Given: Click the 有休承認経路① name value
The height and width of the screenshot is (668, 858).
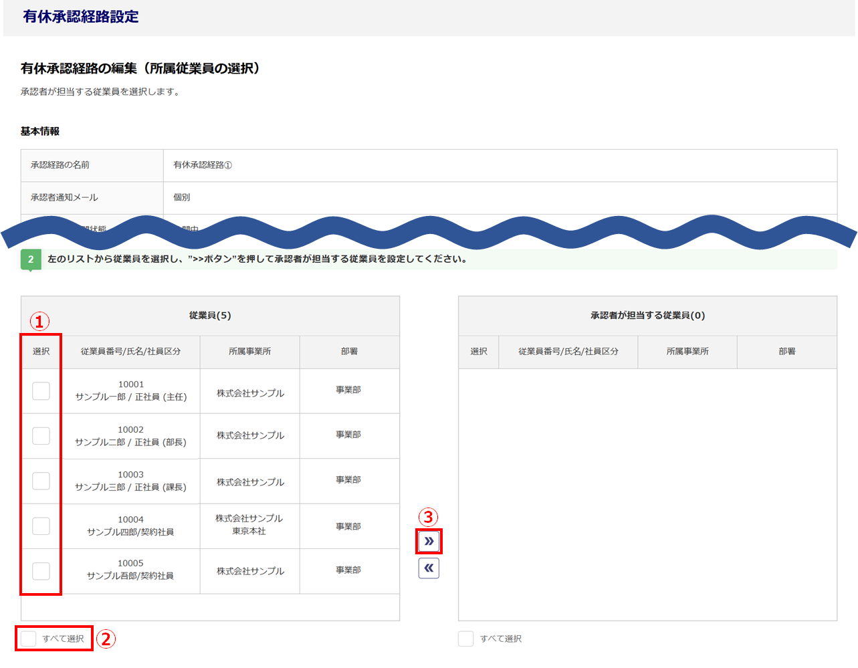Looking at the screenshot, I should pos(203,165).
